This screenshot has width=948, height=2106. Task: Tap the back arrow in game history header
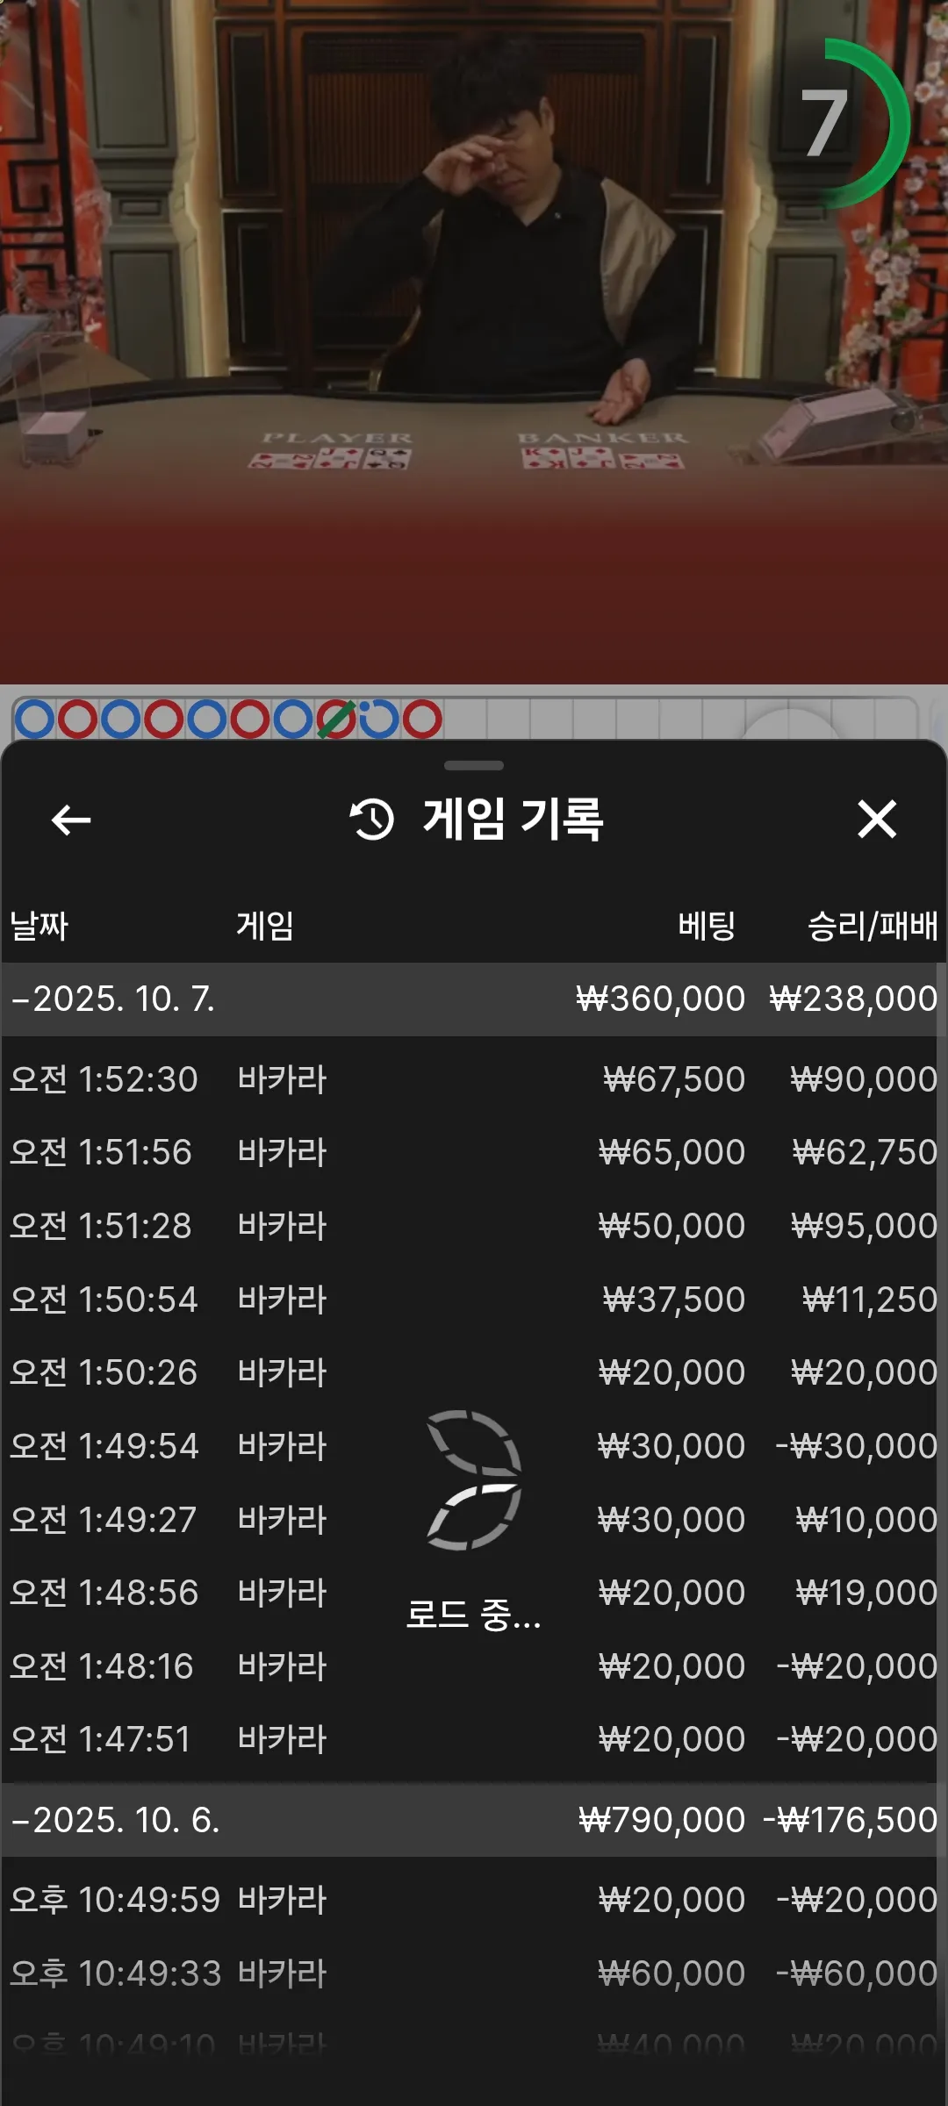(71, 820)
